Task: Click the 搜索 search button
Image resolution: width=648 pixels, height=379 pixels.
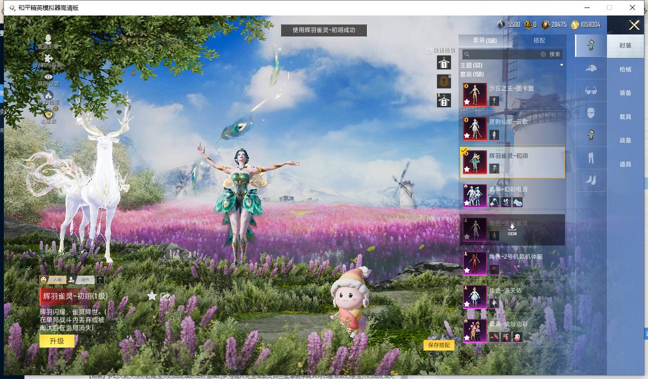Action: point(555,54)
